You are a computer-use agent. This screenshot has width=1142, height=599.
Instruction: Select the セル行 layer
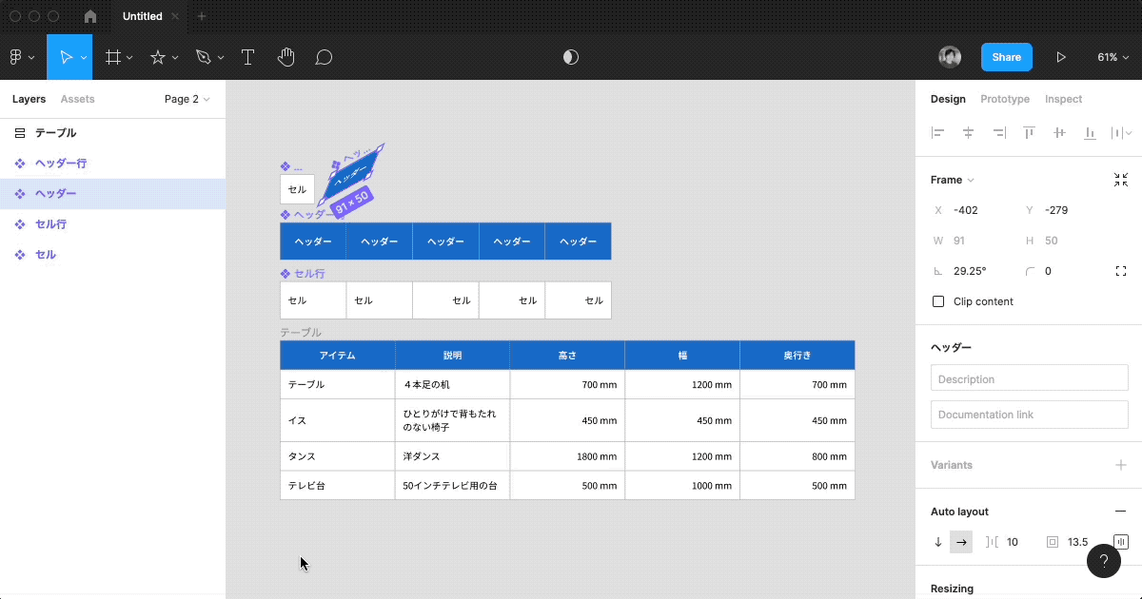pyautogui.click(x=50, y=224)
